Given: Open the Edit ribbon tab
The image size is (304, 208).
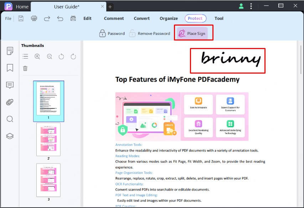Looking at the screenshot, I should (x=87, y=18).
